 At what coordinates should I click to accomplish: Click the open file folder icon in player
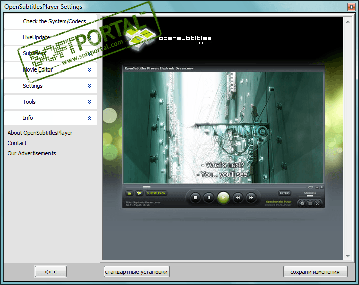point(129,193)
